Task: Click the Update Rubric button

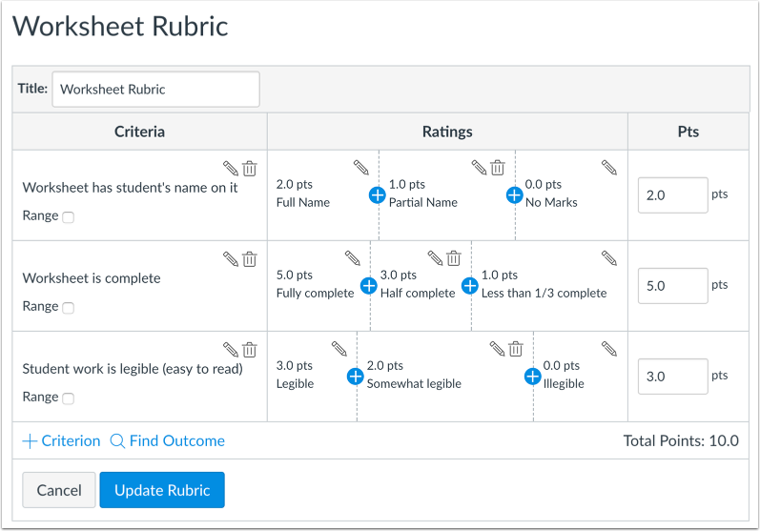Action: coord(161,490)
